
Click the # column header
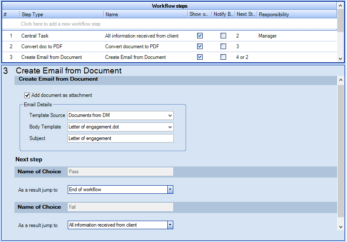click(x=11, y=15)
